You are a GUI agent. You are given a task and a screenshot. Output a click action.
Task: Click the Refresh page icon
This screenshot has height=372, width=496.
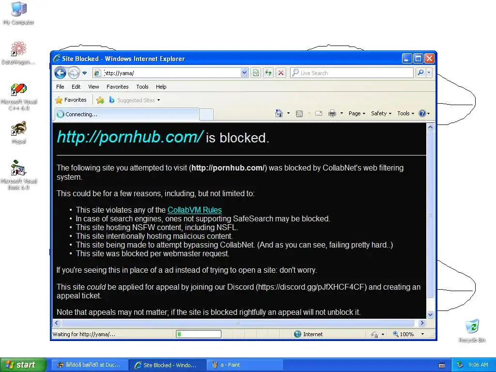tap(268, 73)
